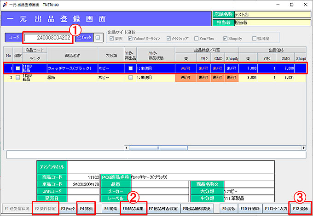Click F10 行削除 to delete row

click(x=250, y=208)
